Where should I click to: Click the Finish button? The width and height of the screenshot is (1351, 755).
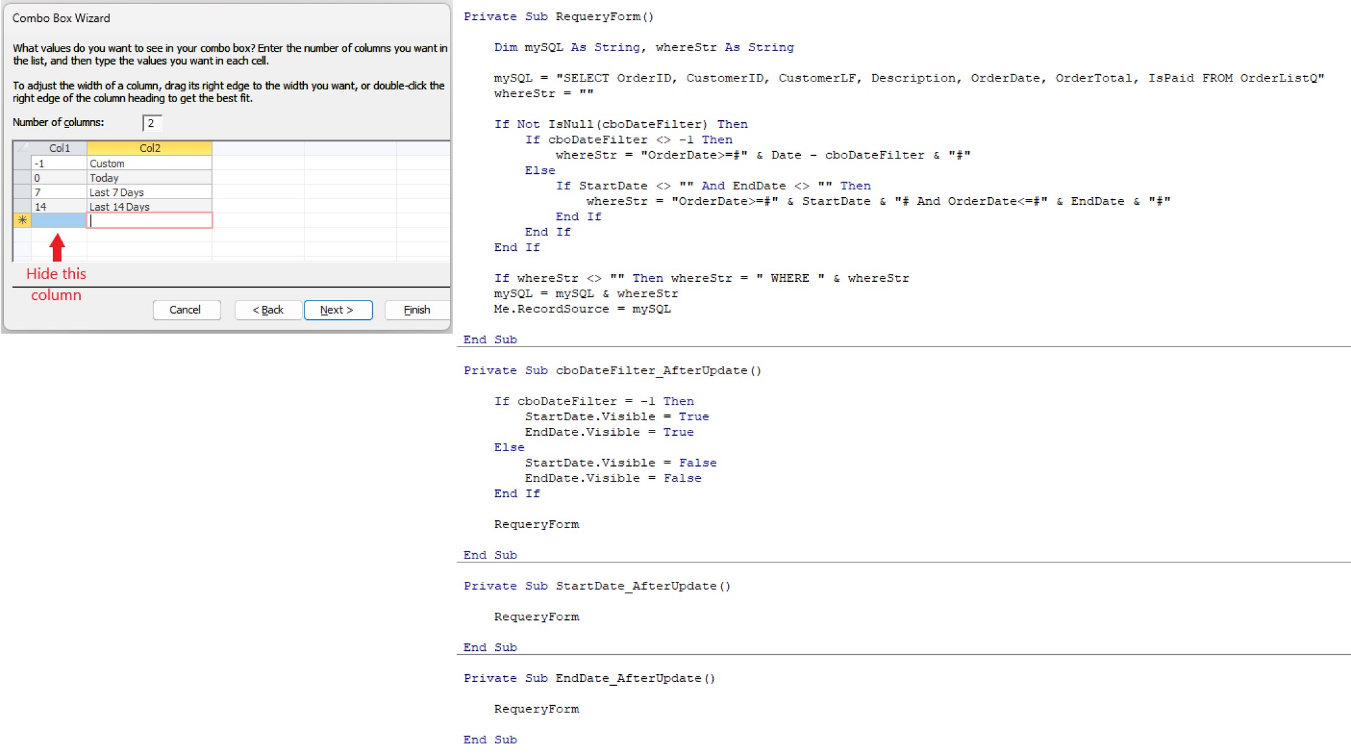416,310
